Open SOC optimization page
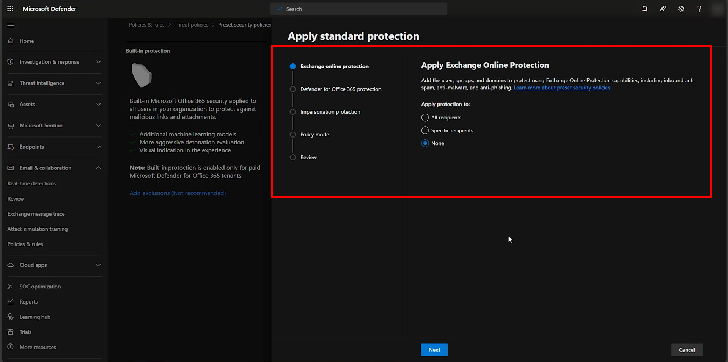The height and width of the screenshot is (362, 728). tap(40, 287)
